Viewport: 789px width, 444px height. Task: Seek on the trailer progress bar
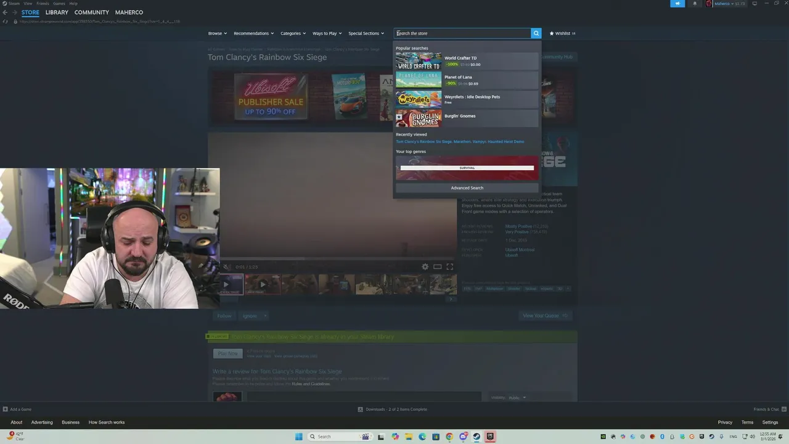click(338, 258)
